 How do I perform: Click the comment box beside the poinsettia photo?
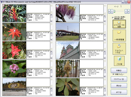38,45
